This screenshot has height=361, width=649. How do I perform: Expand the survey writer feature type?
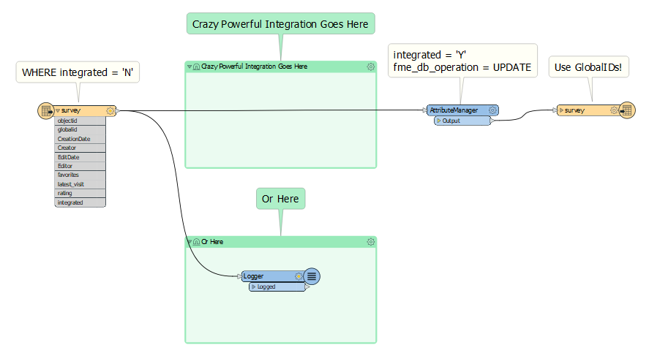click(x=561, y=110)
